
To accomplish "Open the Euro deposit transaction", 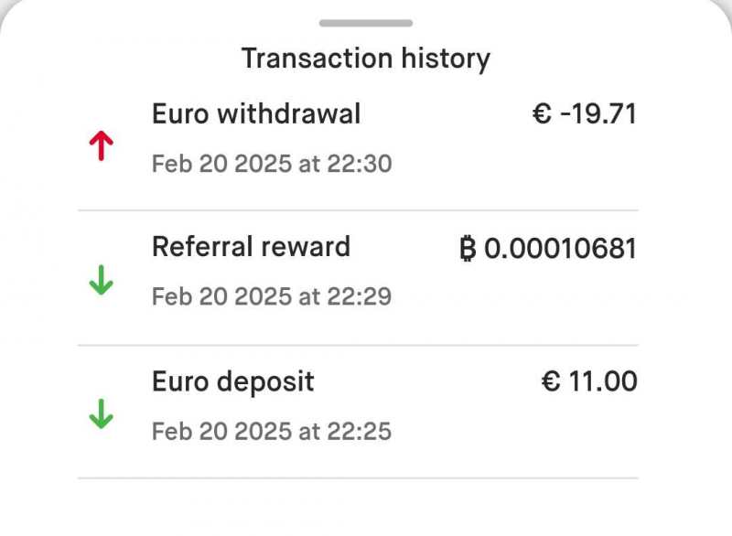I will (x=232, y=381).
